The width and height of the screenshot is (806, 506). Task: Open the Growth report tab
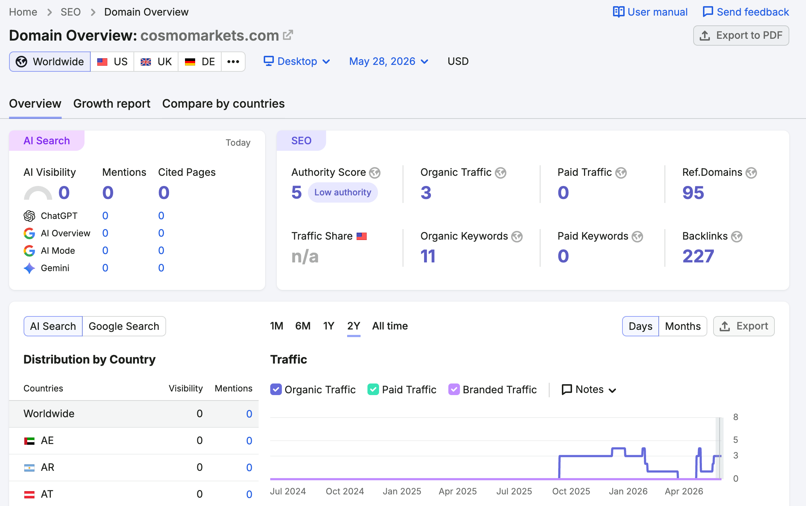pos(112,104)
